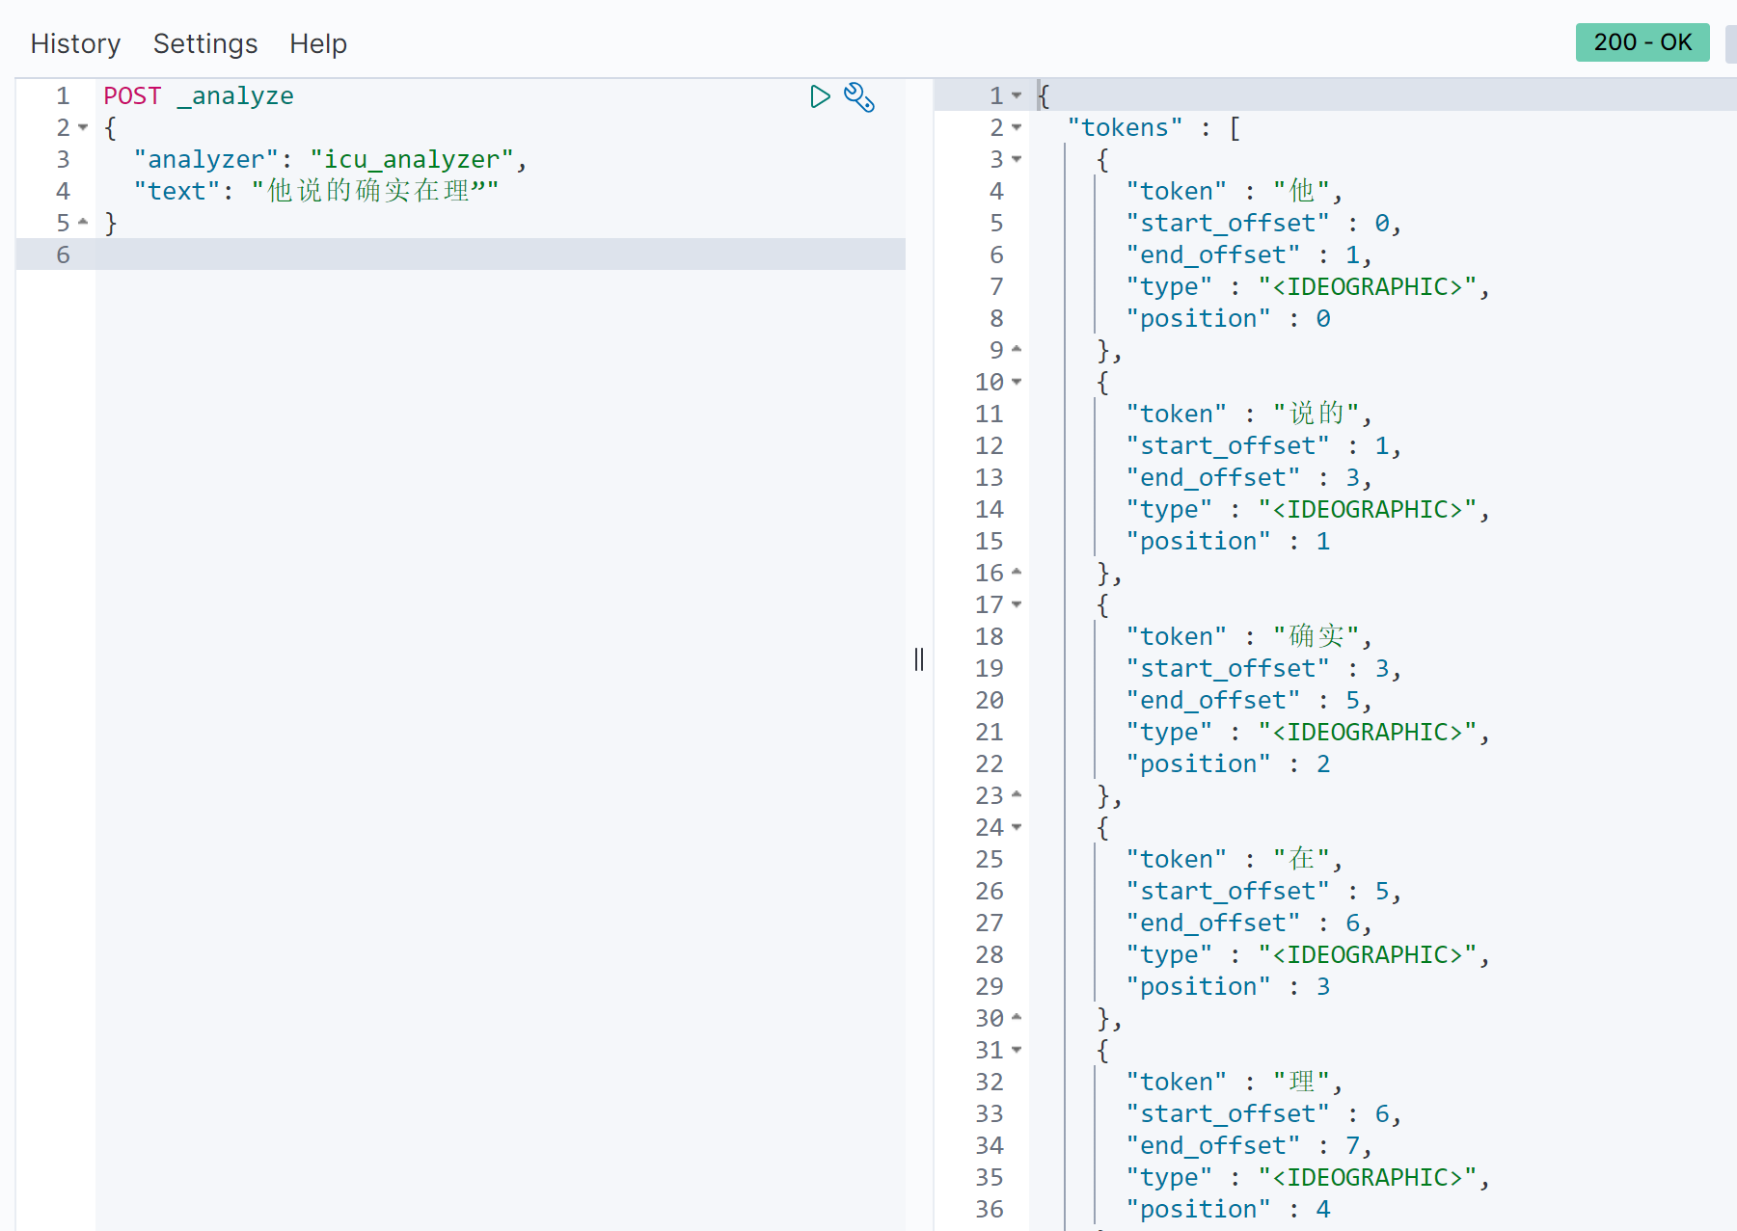Collapse the token object starting at response line 10
Viewport: 1737px width, 1231px height.
point(1017,382)
